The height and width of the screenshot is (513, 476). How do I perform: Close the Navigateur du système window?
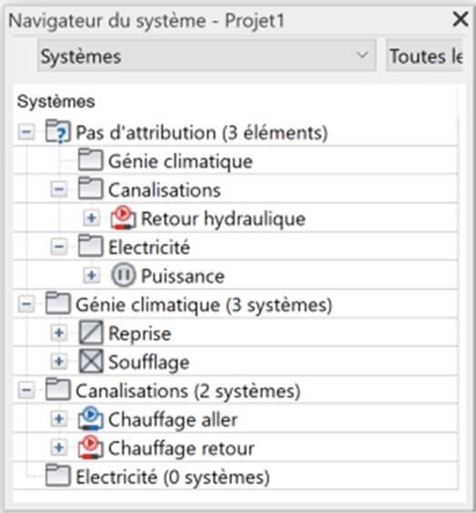(461, 19)
